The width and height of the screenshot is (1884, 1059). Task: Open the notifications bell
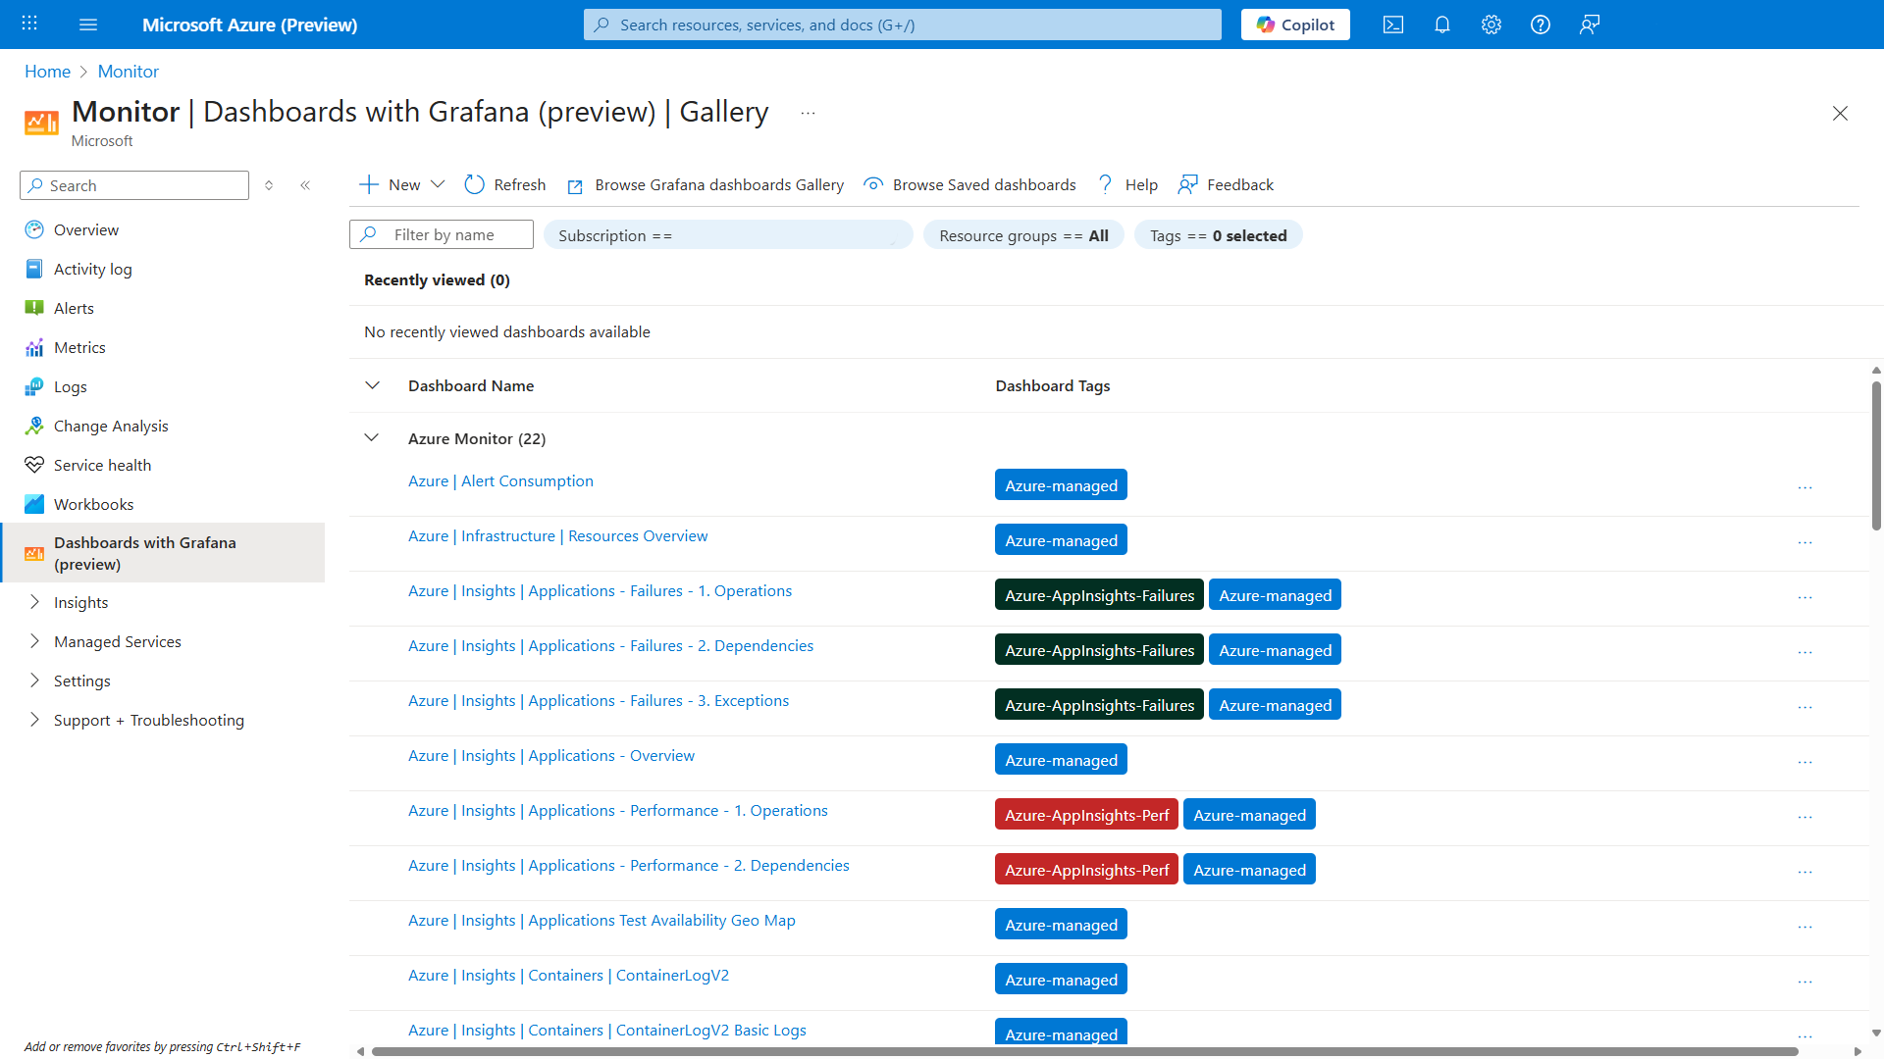(1442, 25)
